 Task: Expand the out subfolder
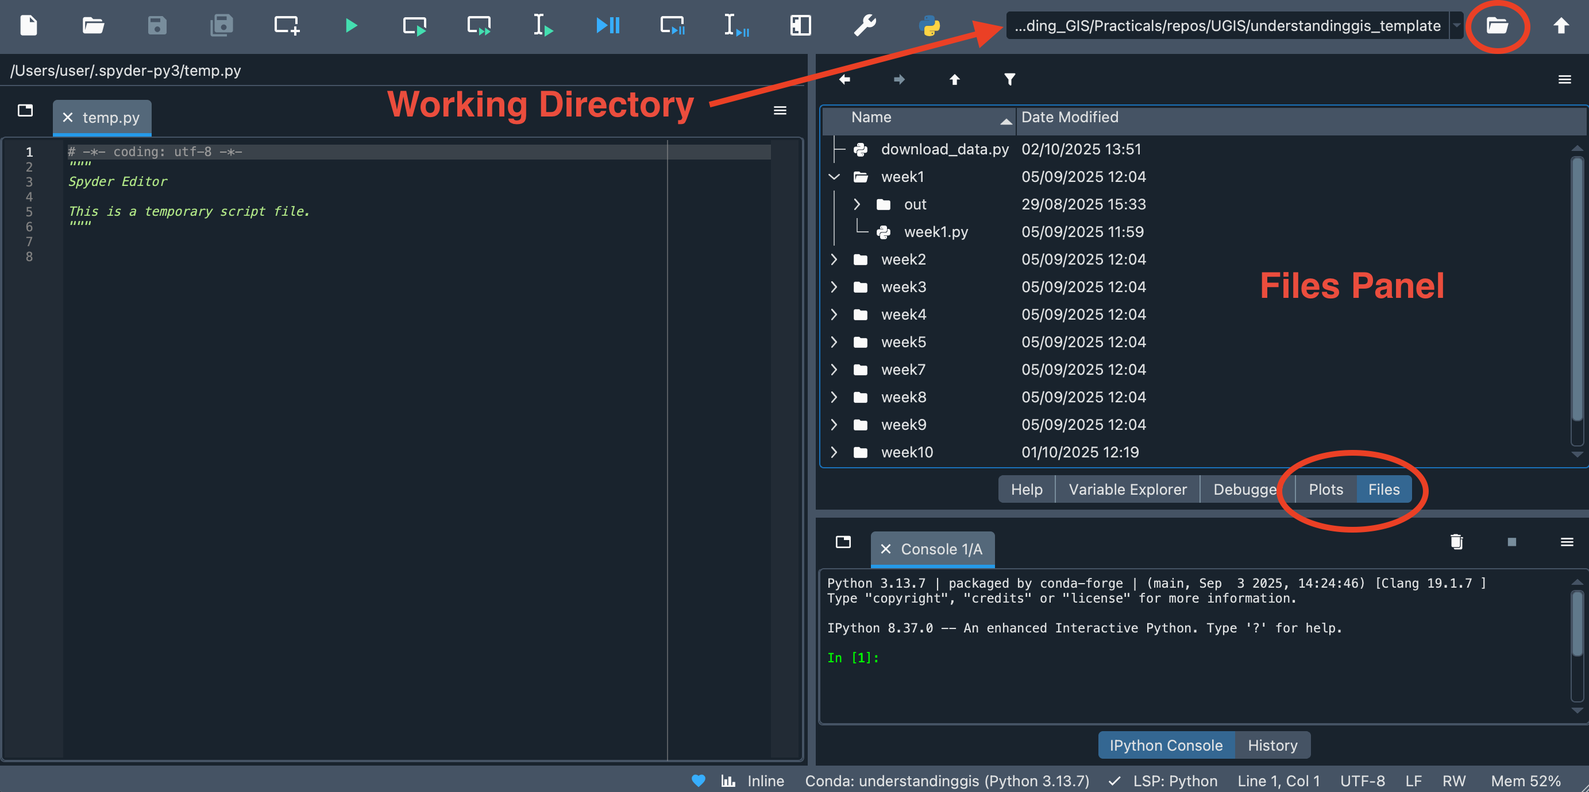coord(857,204)
